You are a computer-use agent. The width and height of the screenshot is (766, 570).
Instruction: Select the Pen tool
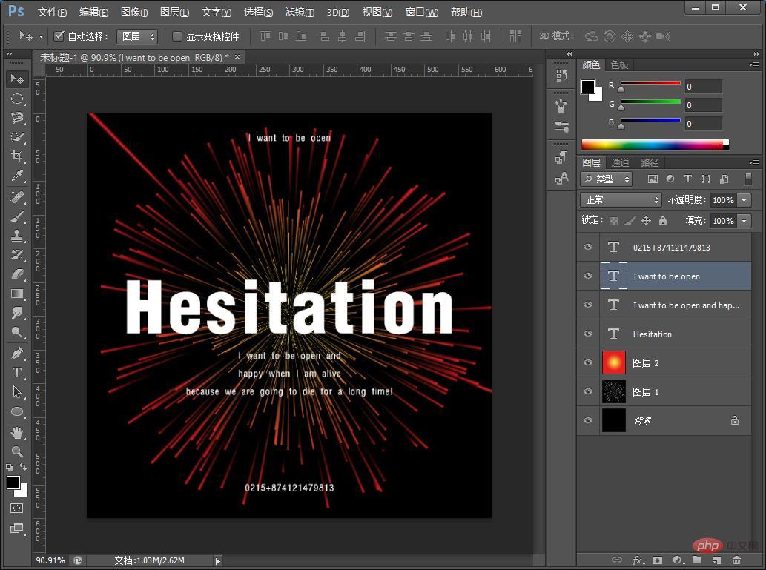[17, 353]
